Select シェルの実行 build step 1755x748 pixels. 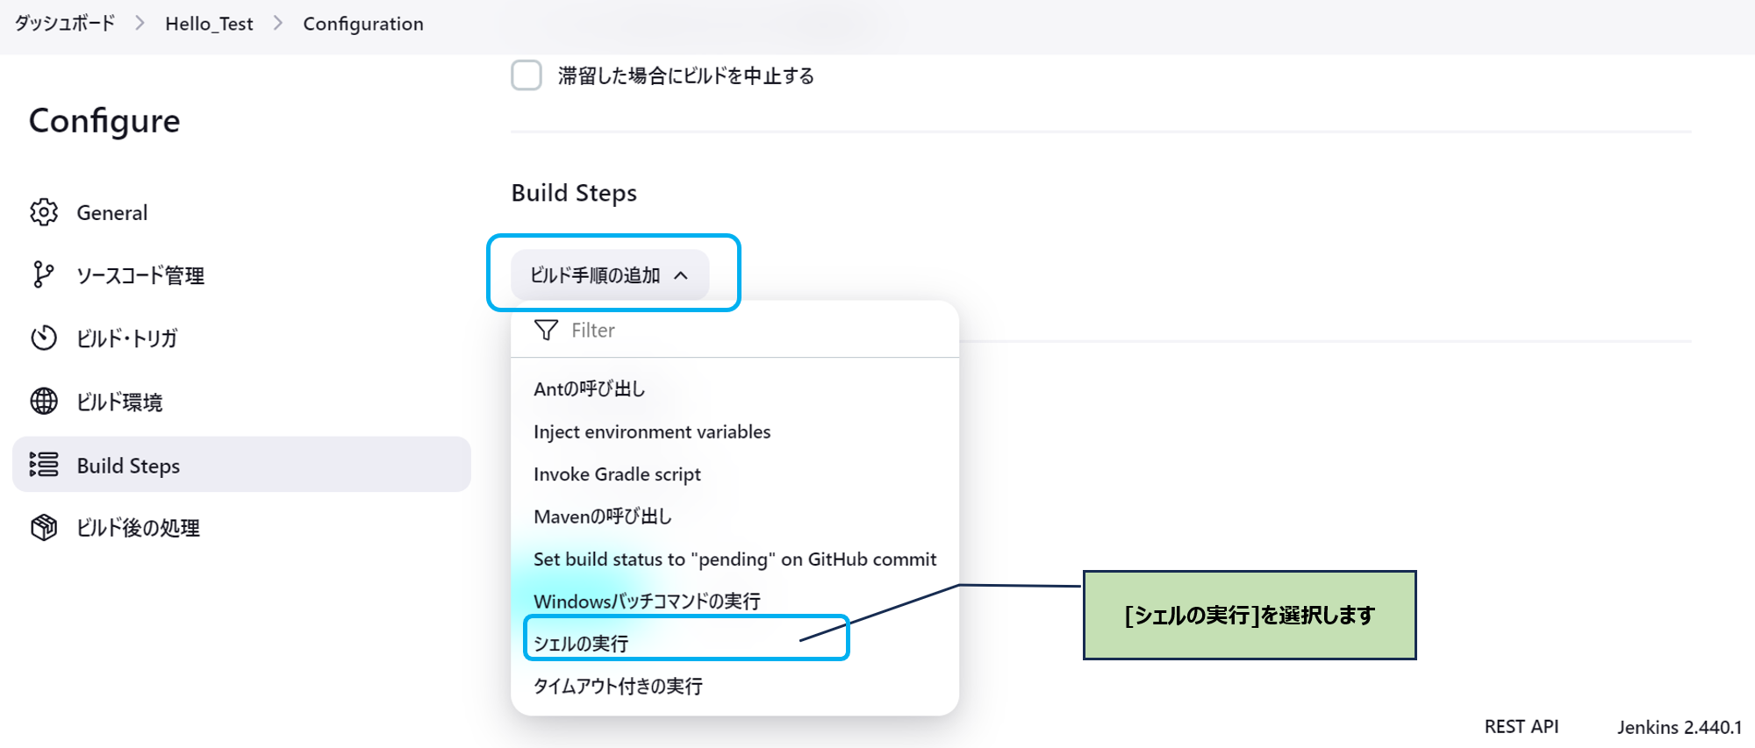[x=734, y=643]
